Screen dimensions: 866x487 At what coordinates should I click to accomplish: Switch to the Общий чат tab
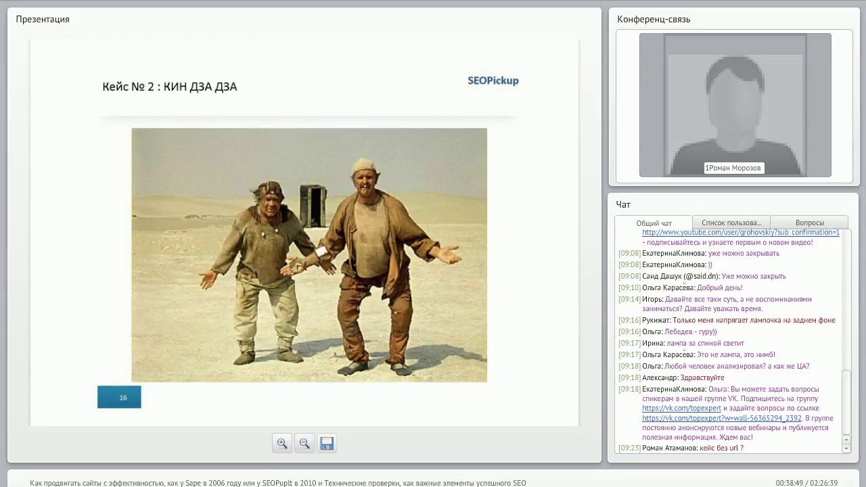(654, 223)
